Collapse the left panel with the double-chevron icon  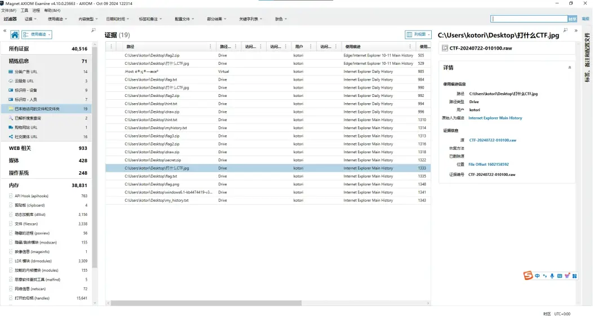coord(5,30)
